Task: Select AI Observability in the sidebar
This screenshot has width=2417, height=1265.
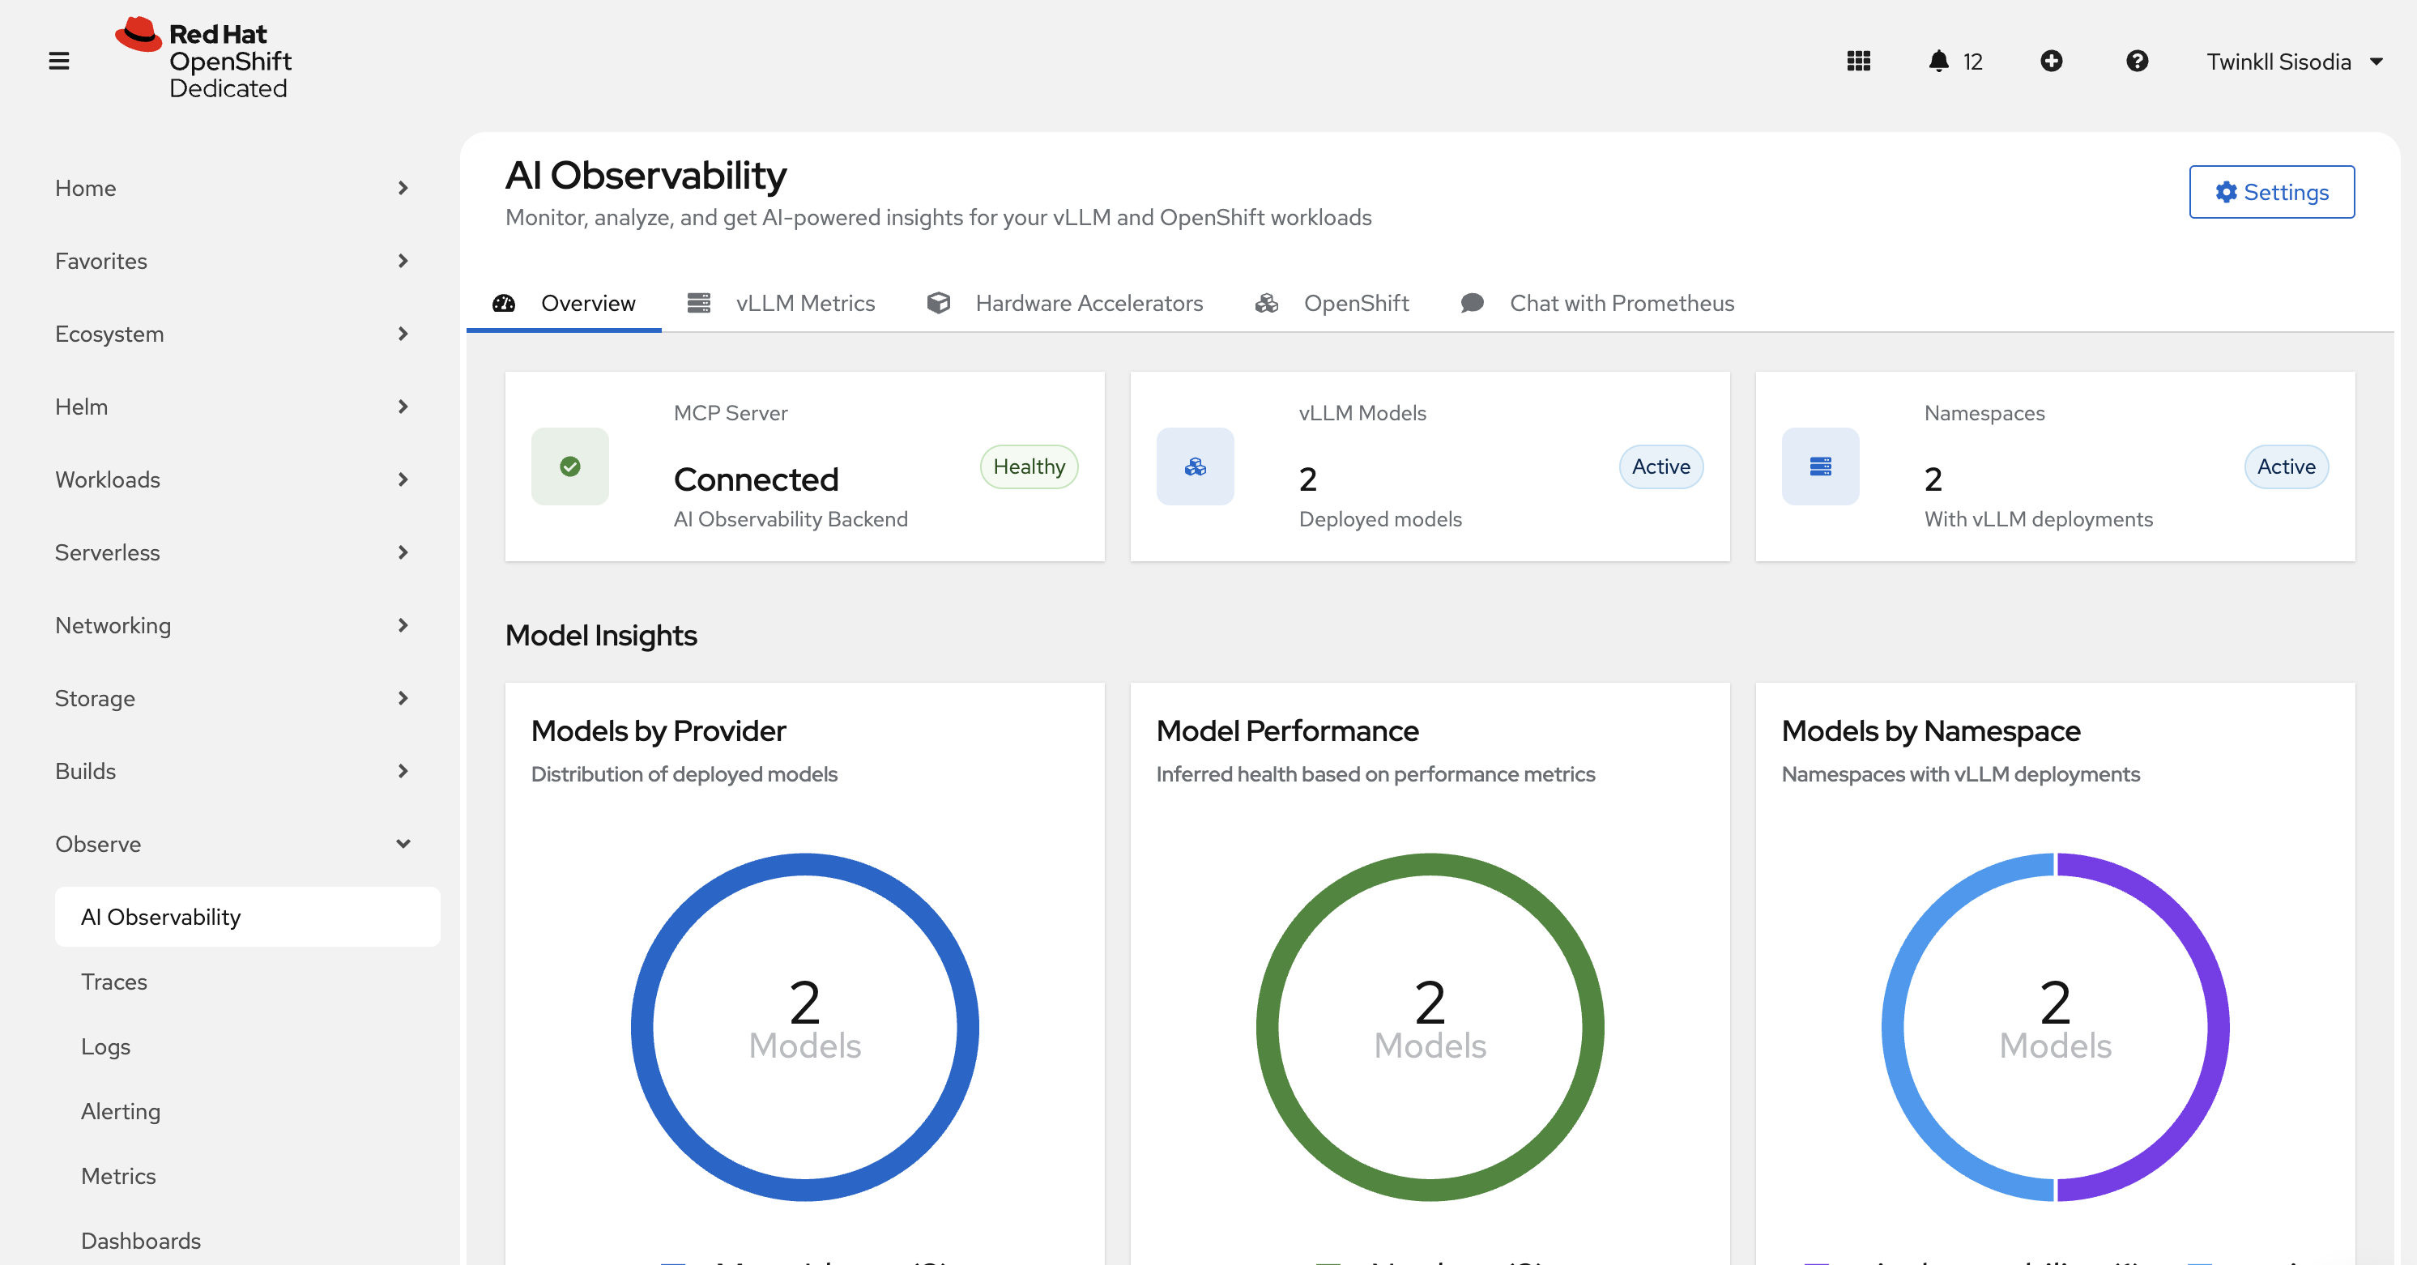Action: tap(160, 917)
